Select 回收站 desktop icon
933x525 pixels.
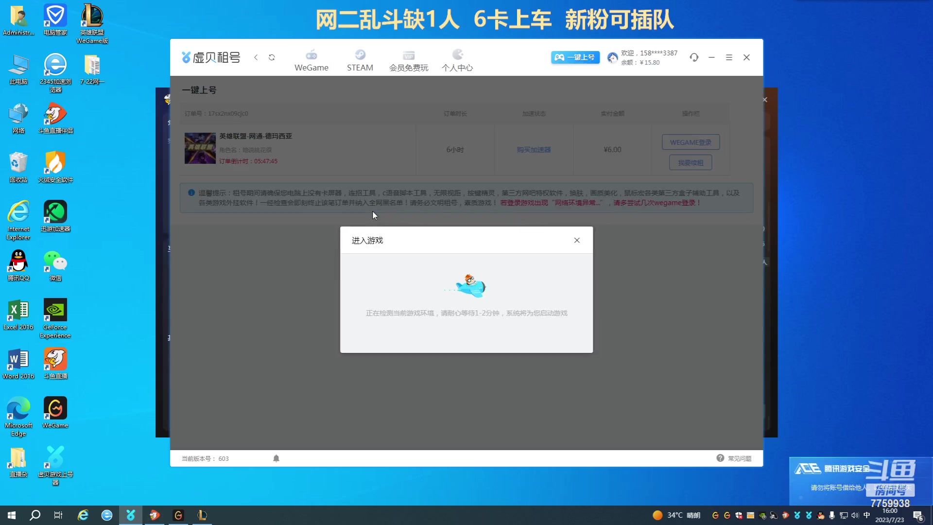[18, 167]
